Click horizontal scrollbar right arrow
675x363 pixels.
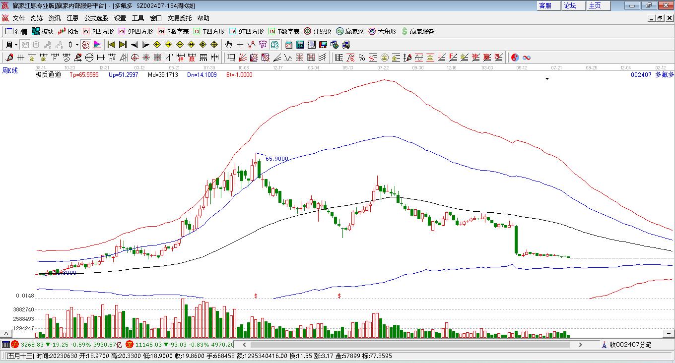tap(580, 344)
